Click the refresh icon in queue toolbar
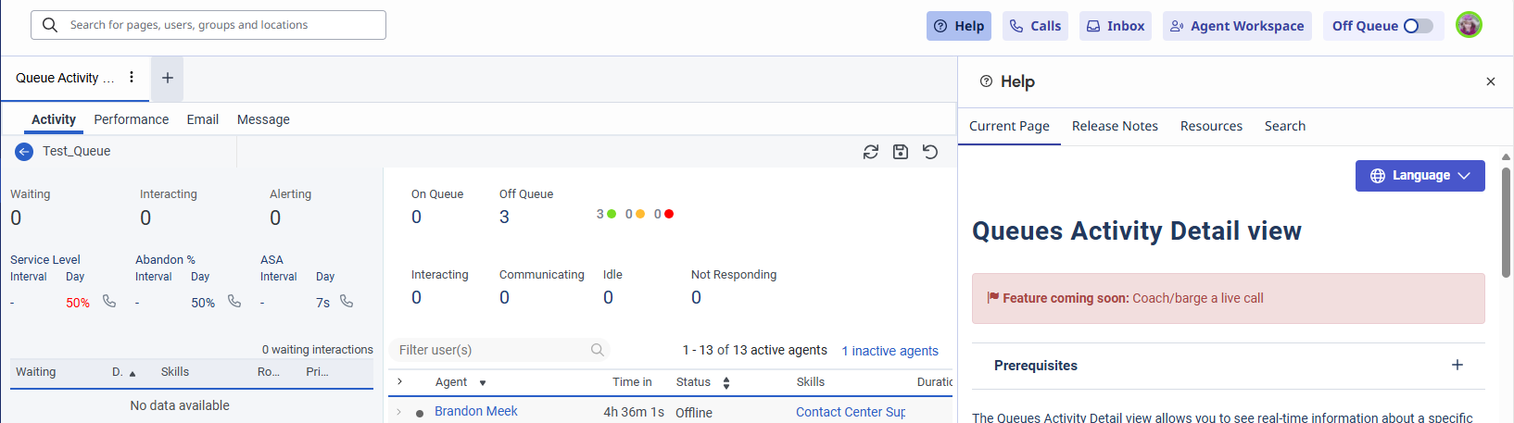 [x=870, y=152]
